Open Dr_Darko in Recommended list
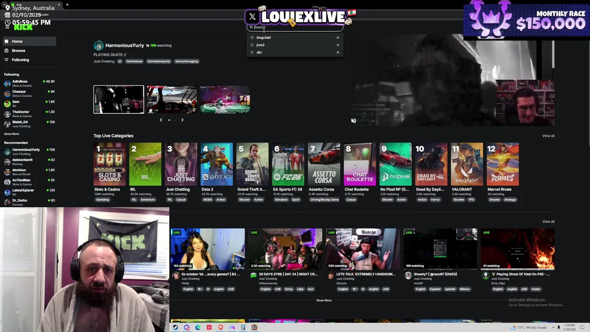 pos(29,202)
